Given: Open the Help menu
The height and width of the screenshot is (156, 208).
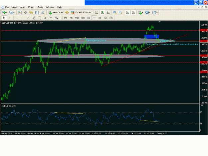Looking at the screenshot, I should (60, 7).
